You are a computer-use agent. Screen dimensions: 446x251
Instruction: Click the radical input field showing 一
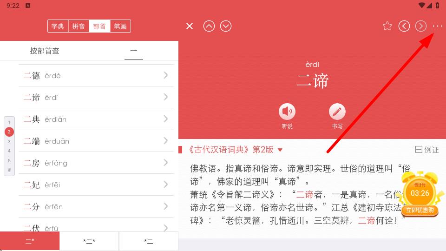tap(134, 51)
